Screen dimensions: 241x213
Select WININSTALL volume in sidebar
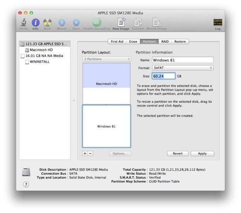pyautogui.click(x=45, y=62)
